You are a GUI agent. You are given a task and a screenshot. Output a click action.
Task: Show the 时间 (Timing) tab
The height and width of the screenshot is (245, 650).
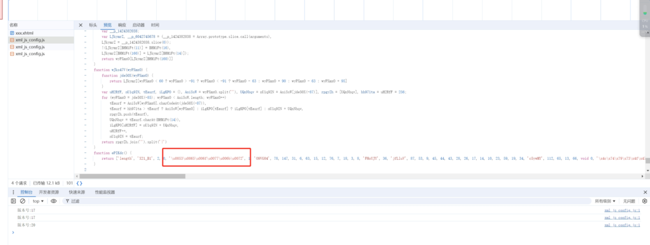[x=155, y=25]
